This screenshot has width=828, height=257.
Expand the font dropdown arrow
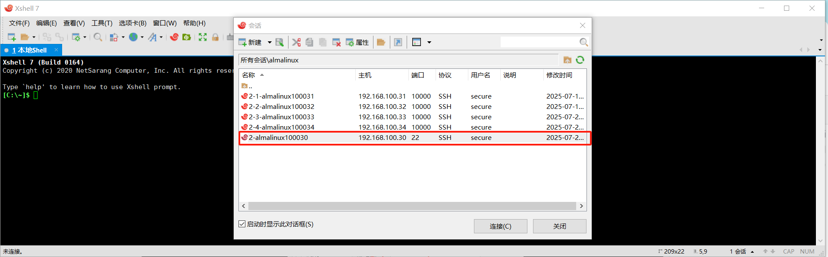161,37
